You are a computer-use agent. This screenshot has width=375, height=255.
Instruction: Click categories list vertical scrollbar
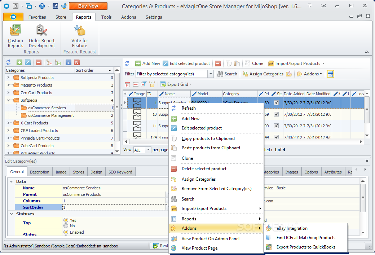(117, 107)
